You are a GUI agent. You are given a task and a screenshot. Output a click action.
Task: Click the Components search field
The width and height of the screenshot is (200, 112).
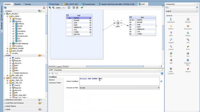(182, 7)
